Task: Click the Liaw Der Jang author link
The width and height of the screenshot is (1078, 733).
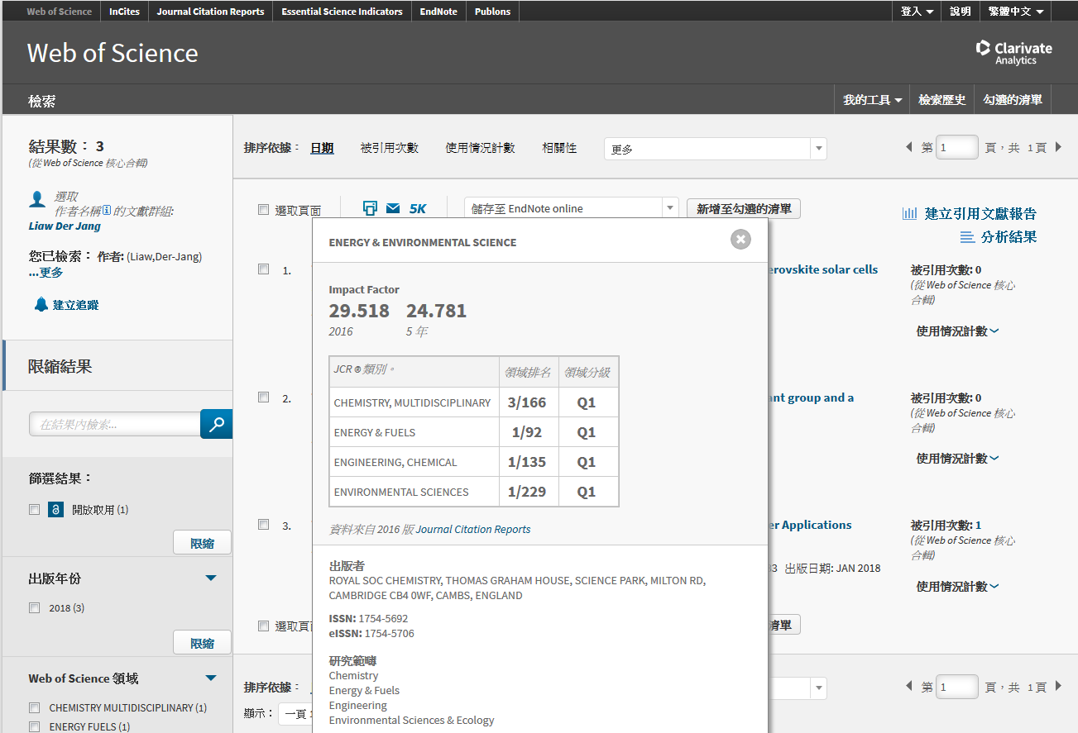Action: point(65,226)
